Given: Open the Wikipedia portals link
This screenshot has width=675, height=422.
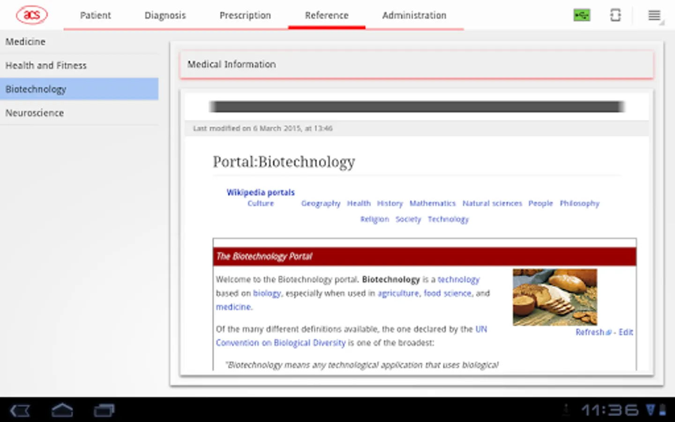Looking at the screenshot, I should click(x=261, y=192).
